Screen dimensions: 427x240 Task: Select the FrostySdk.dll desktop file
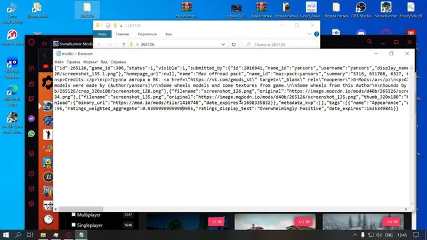(x=411, y=10)
